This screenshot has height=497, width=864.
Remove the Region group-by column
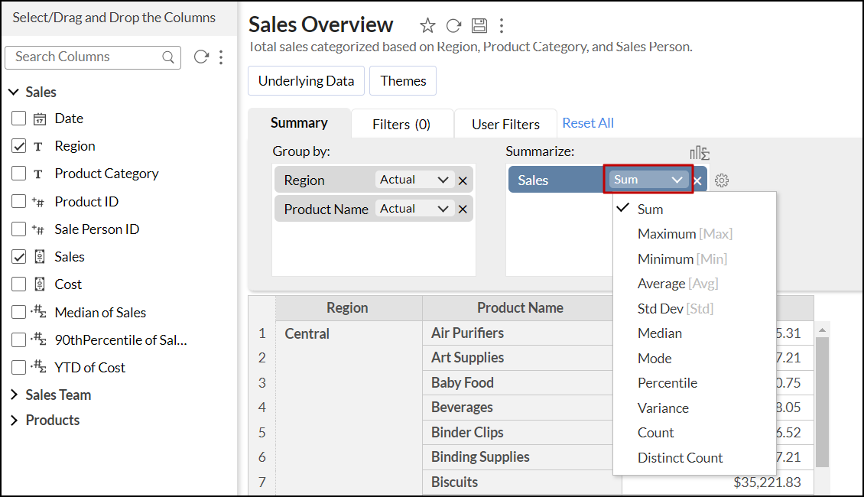[463, 180]
